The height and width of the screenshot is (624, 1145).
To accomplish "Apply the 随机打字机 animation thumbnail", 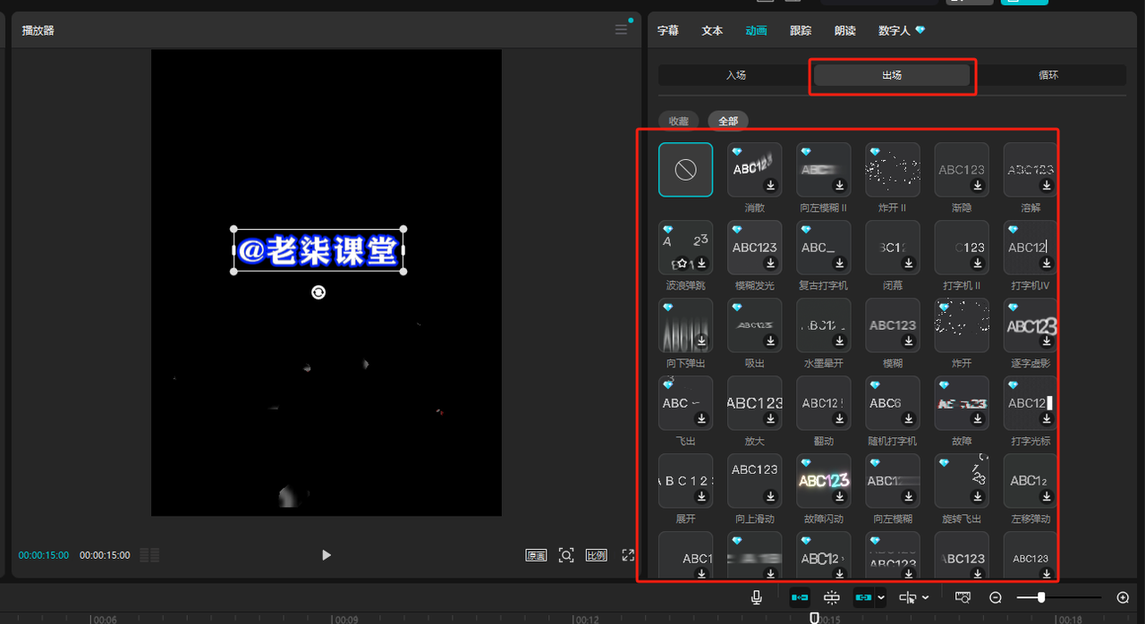I will pyautogui.click(x=893, y=403).
